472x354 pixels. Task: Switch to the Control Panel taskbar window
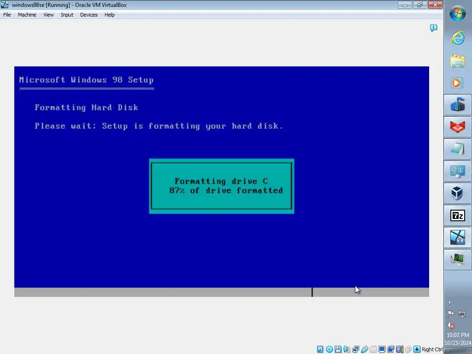(x=458, y=171)
